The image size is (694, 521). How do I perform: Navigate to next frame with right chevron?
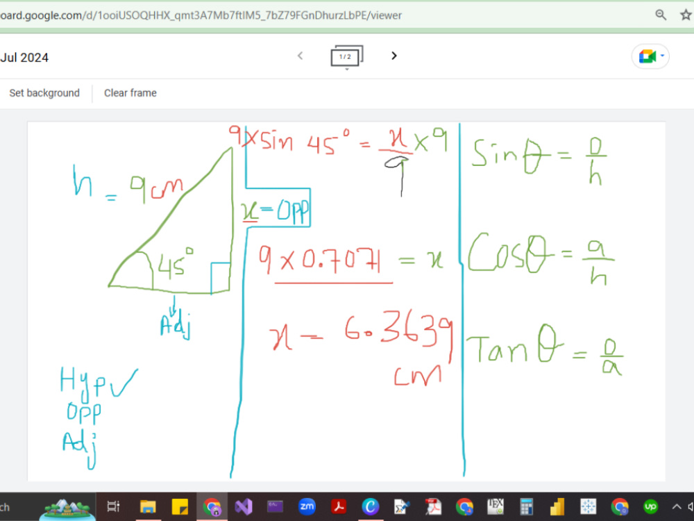[x=393, y=56]
